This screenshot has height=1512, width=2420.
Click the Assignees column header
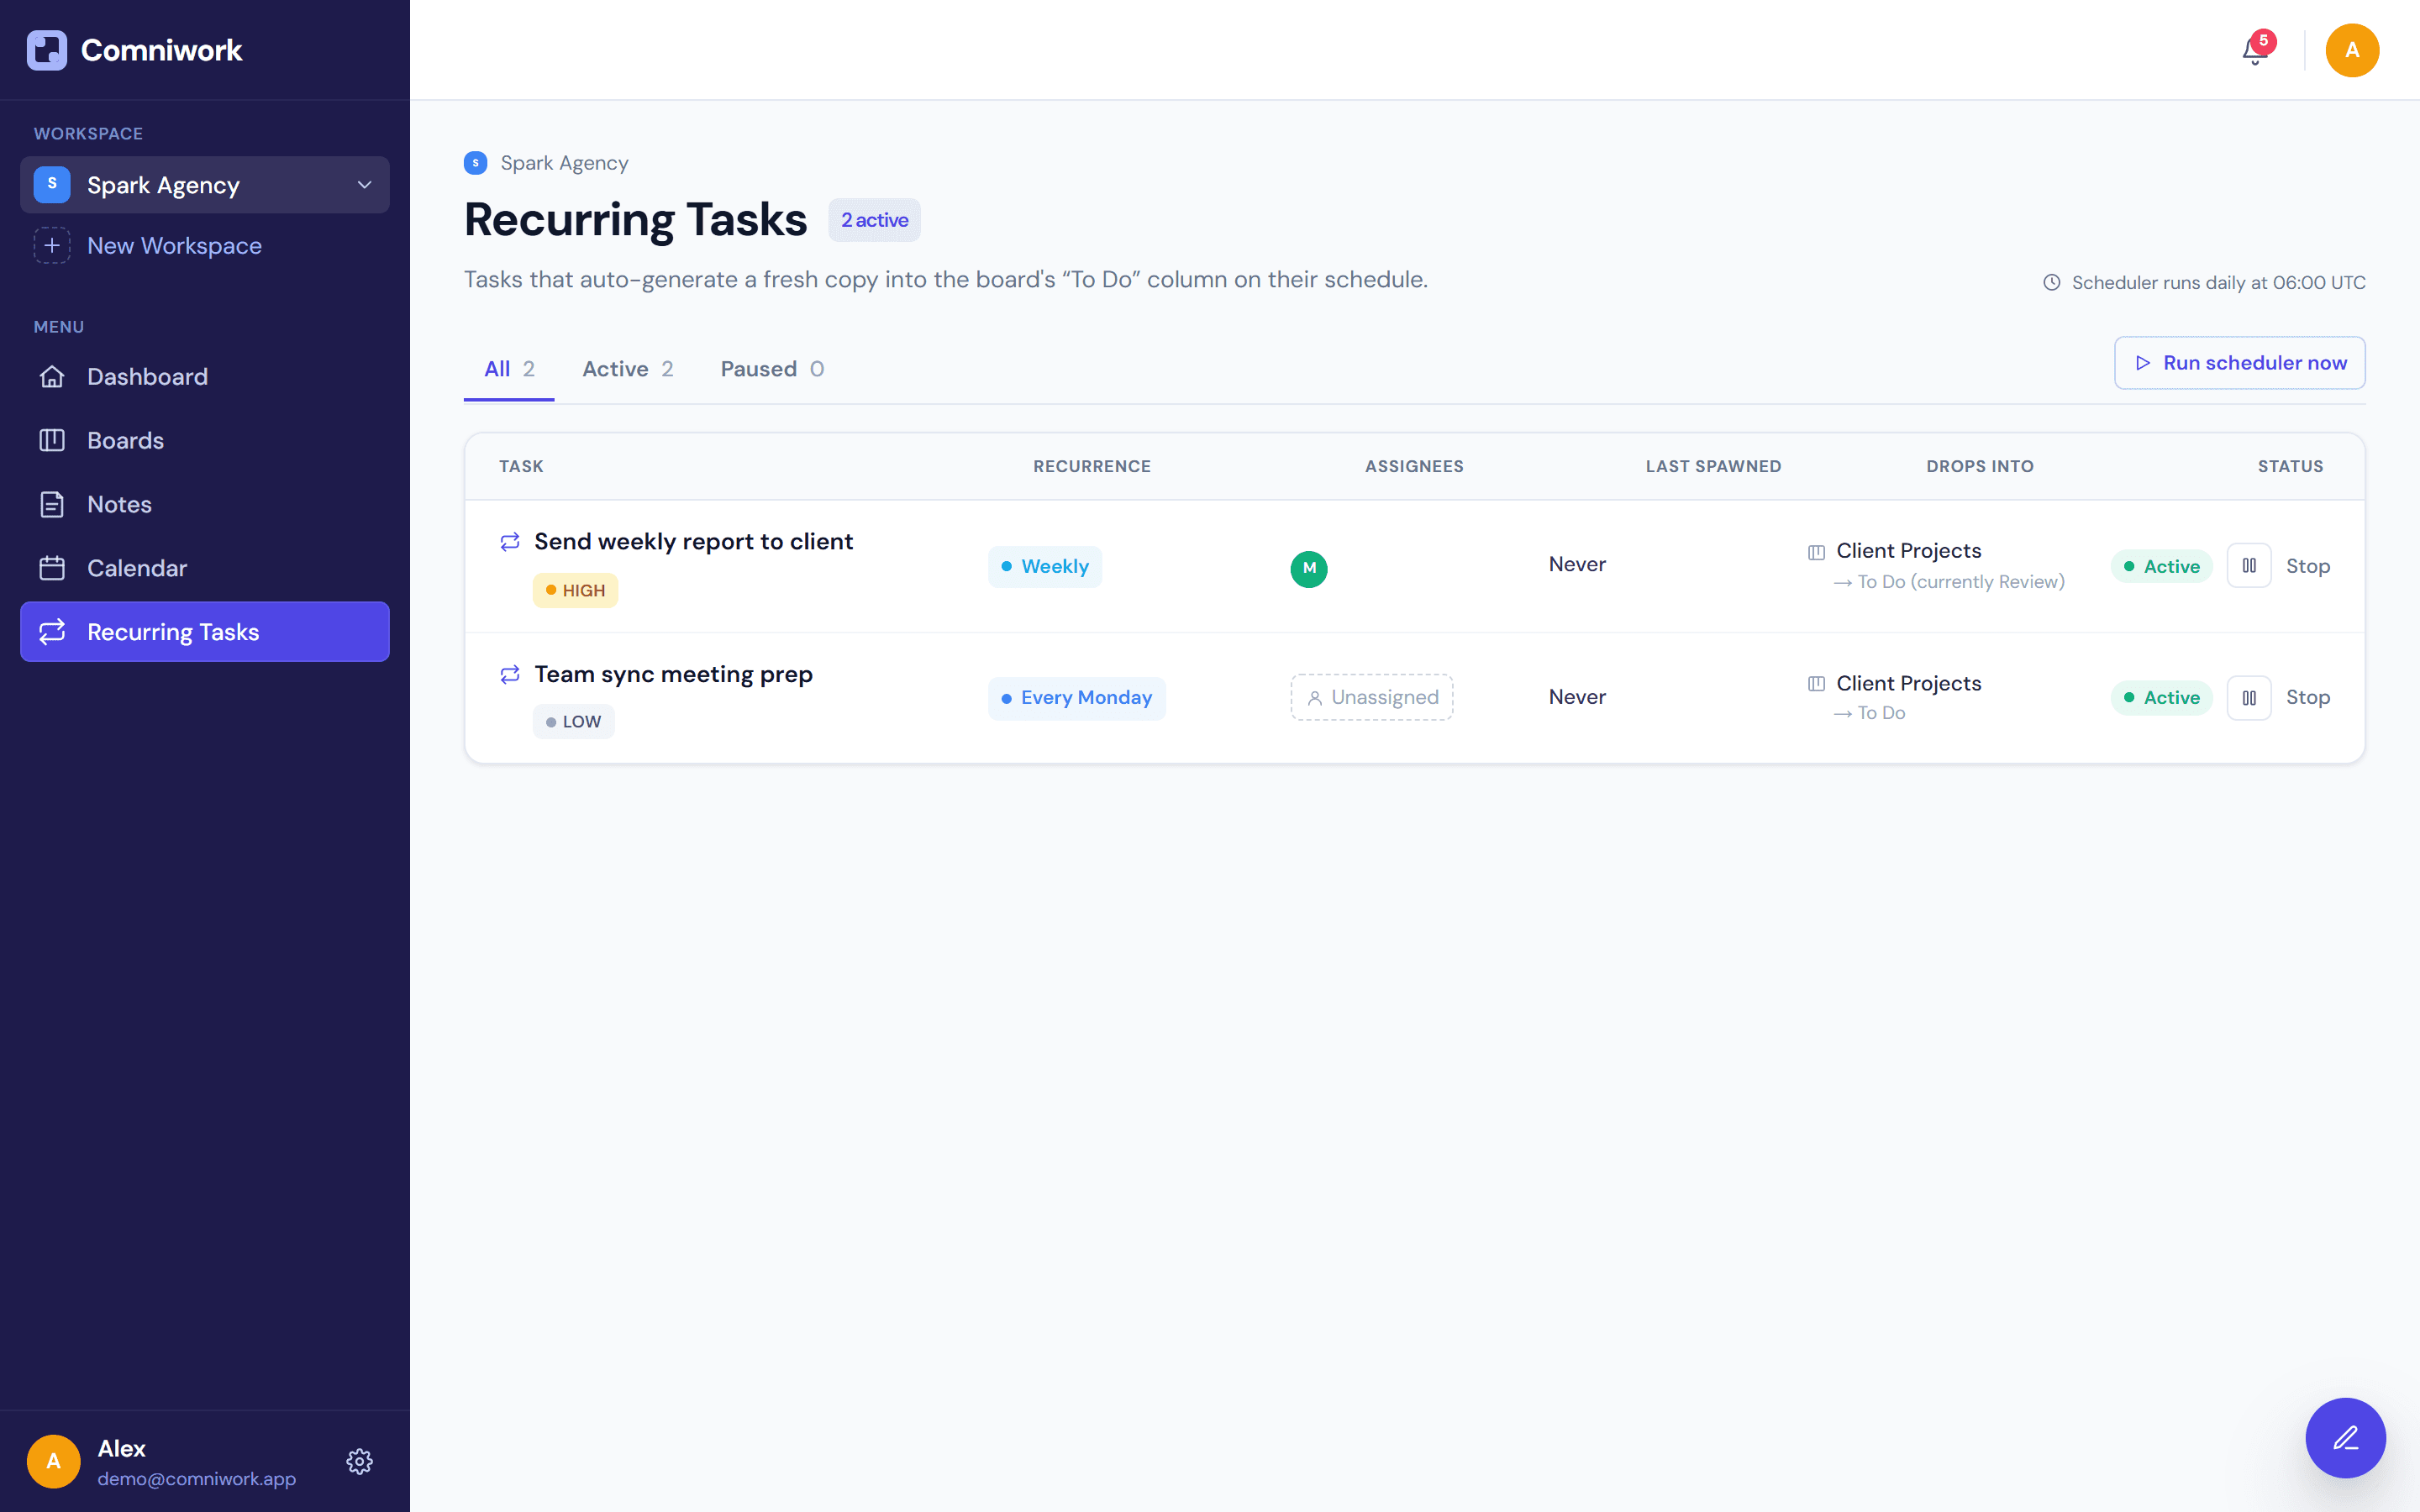(1414, 466)
